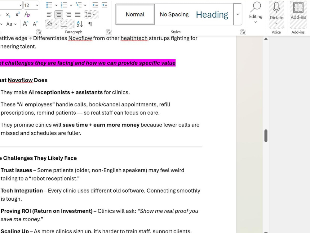The image size is (310, 233).
Task: Open Font dialog launcher
Action: coord(39,32)
